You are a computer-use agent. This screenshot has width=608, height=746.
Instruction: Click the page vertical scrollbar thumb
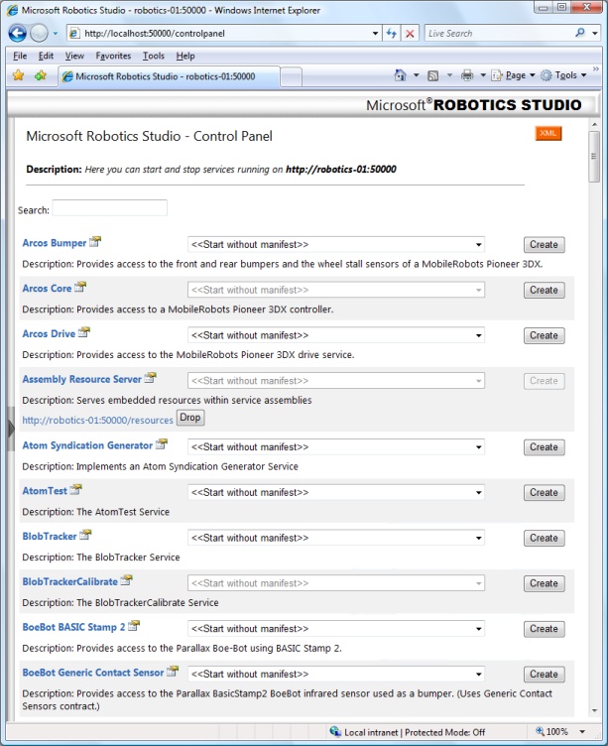[594, 157]
